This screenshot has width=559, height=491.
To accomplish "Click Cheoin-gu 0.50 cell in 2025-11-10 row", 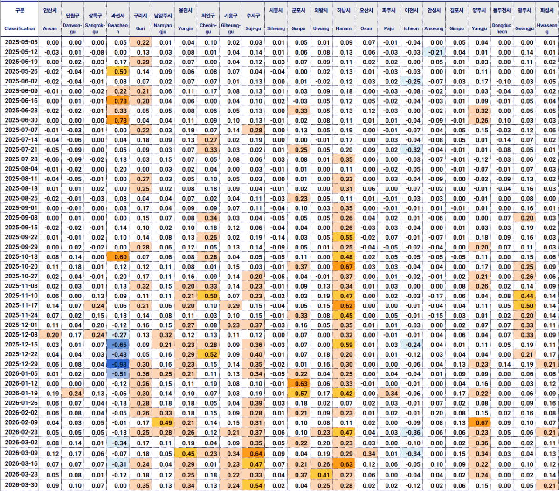I will (x=208, y=296).
